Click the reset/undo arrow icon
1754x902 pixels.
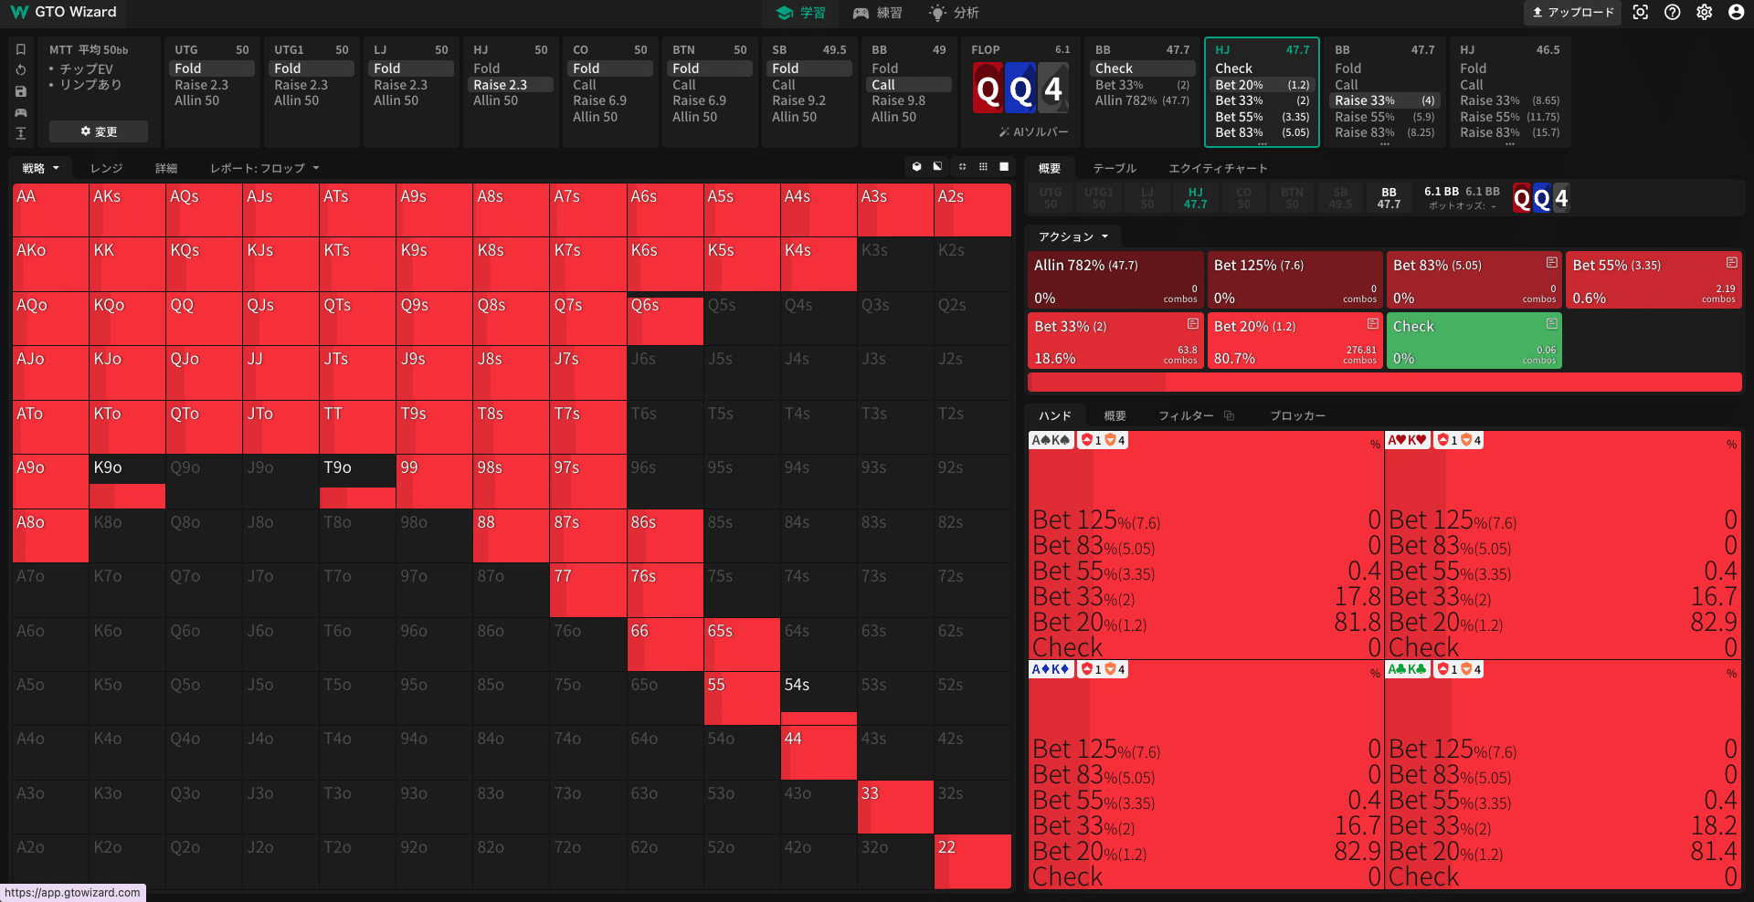tap(21, 70)
